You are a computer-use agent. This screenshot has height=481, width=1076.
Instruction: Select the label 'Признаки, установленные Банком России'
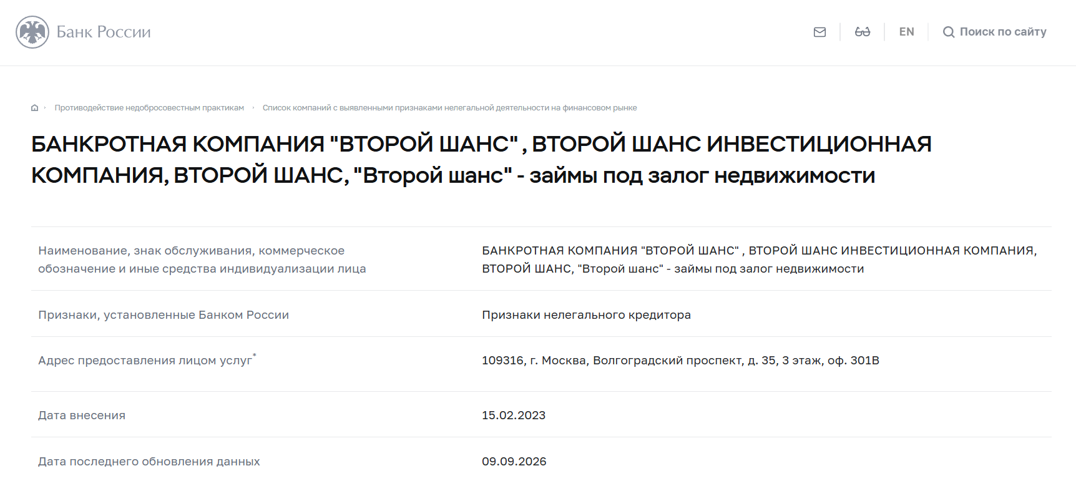tap(164, 315)
